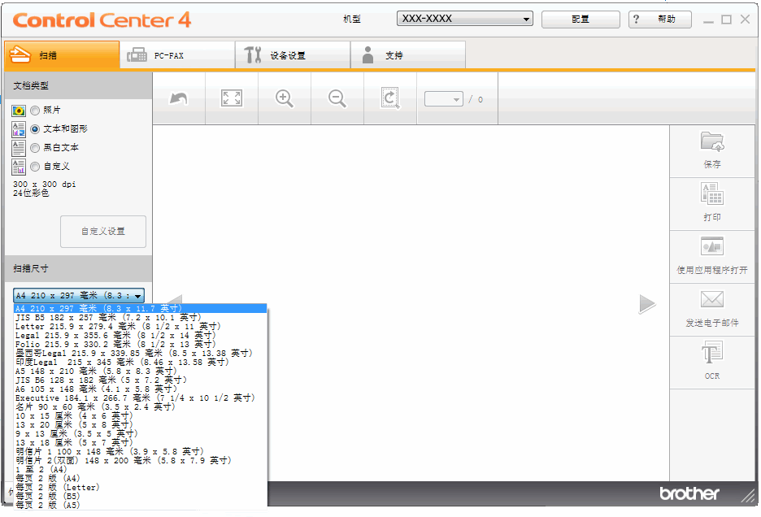
Task: Open the PC-FAX tab
Action: click(177, 54)
